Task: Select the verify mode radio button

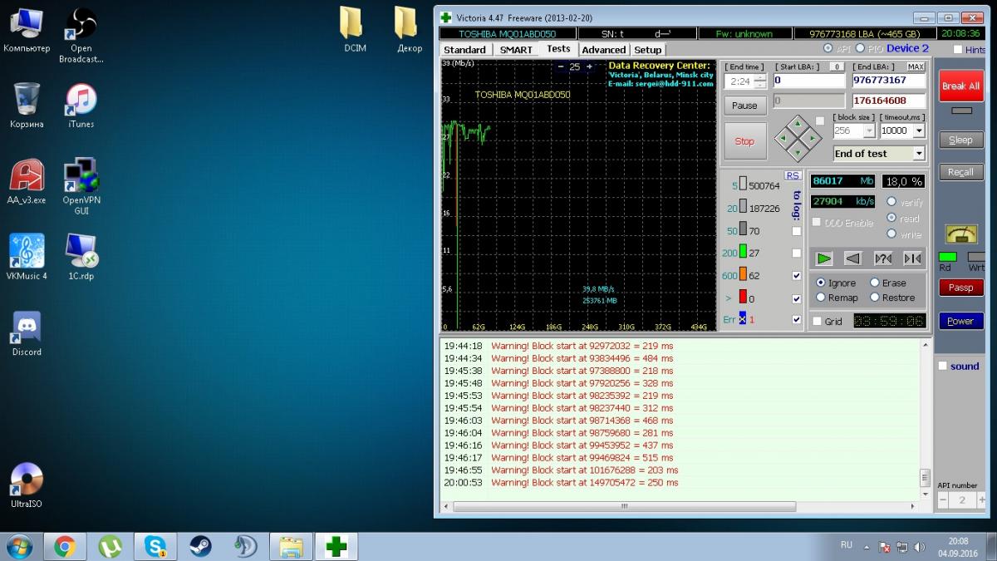Action: (891, 202)
